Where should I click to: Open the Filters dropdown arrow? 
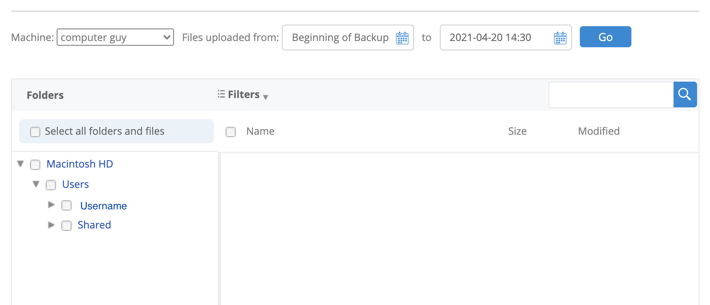265,97
